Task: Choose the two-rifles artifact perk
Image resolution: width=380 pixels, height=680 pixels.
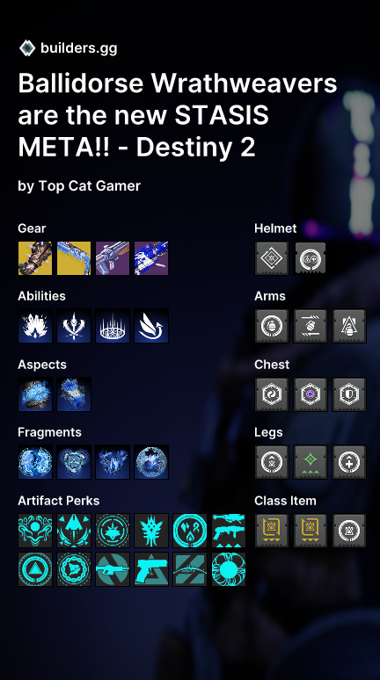Action: pos(229,531)
